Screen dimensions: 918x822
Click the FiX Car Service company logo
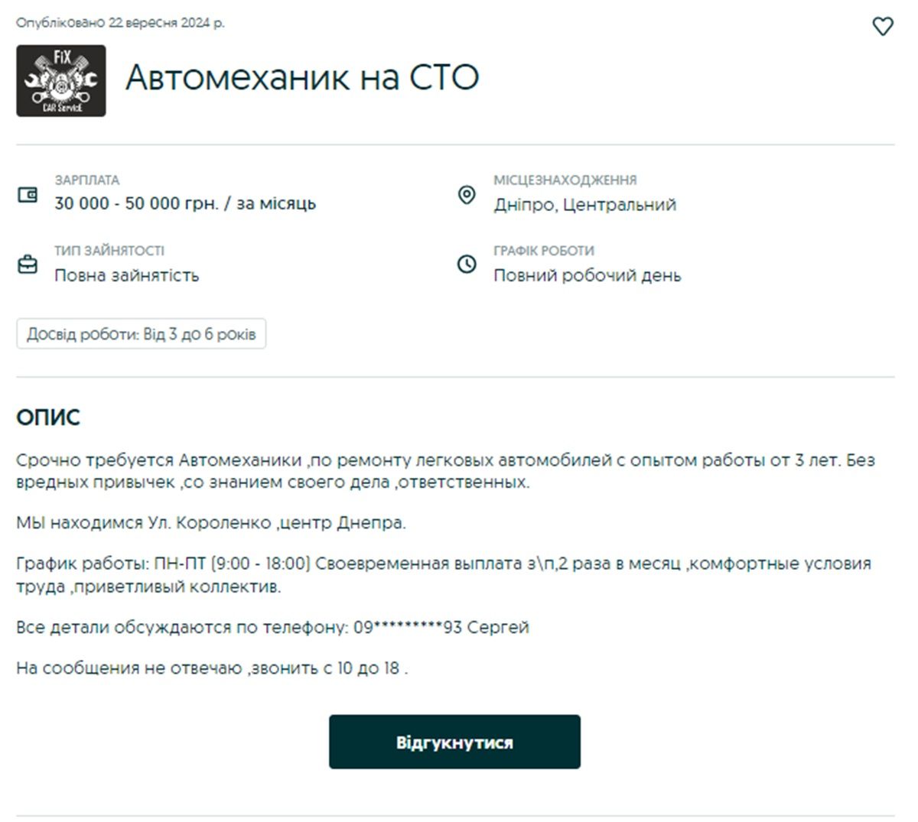[61, 80]
